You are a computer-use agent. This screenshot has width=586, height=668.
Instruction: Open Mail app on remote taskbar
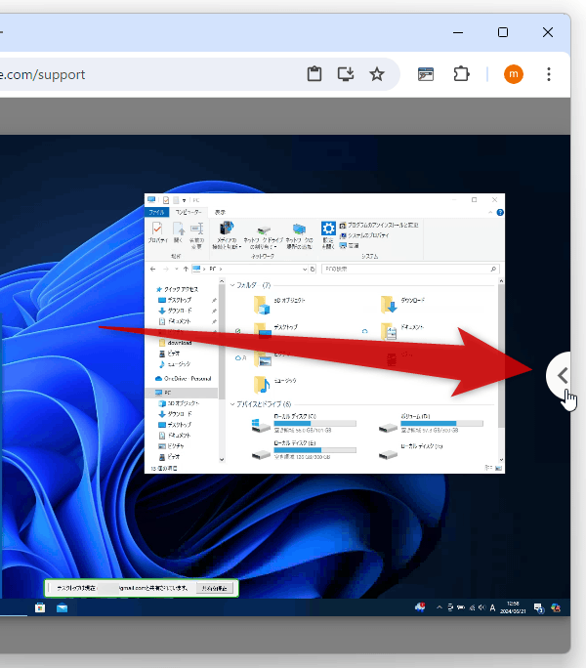click(62, 607)
